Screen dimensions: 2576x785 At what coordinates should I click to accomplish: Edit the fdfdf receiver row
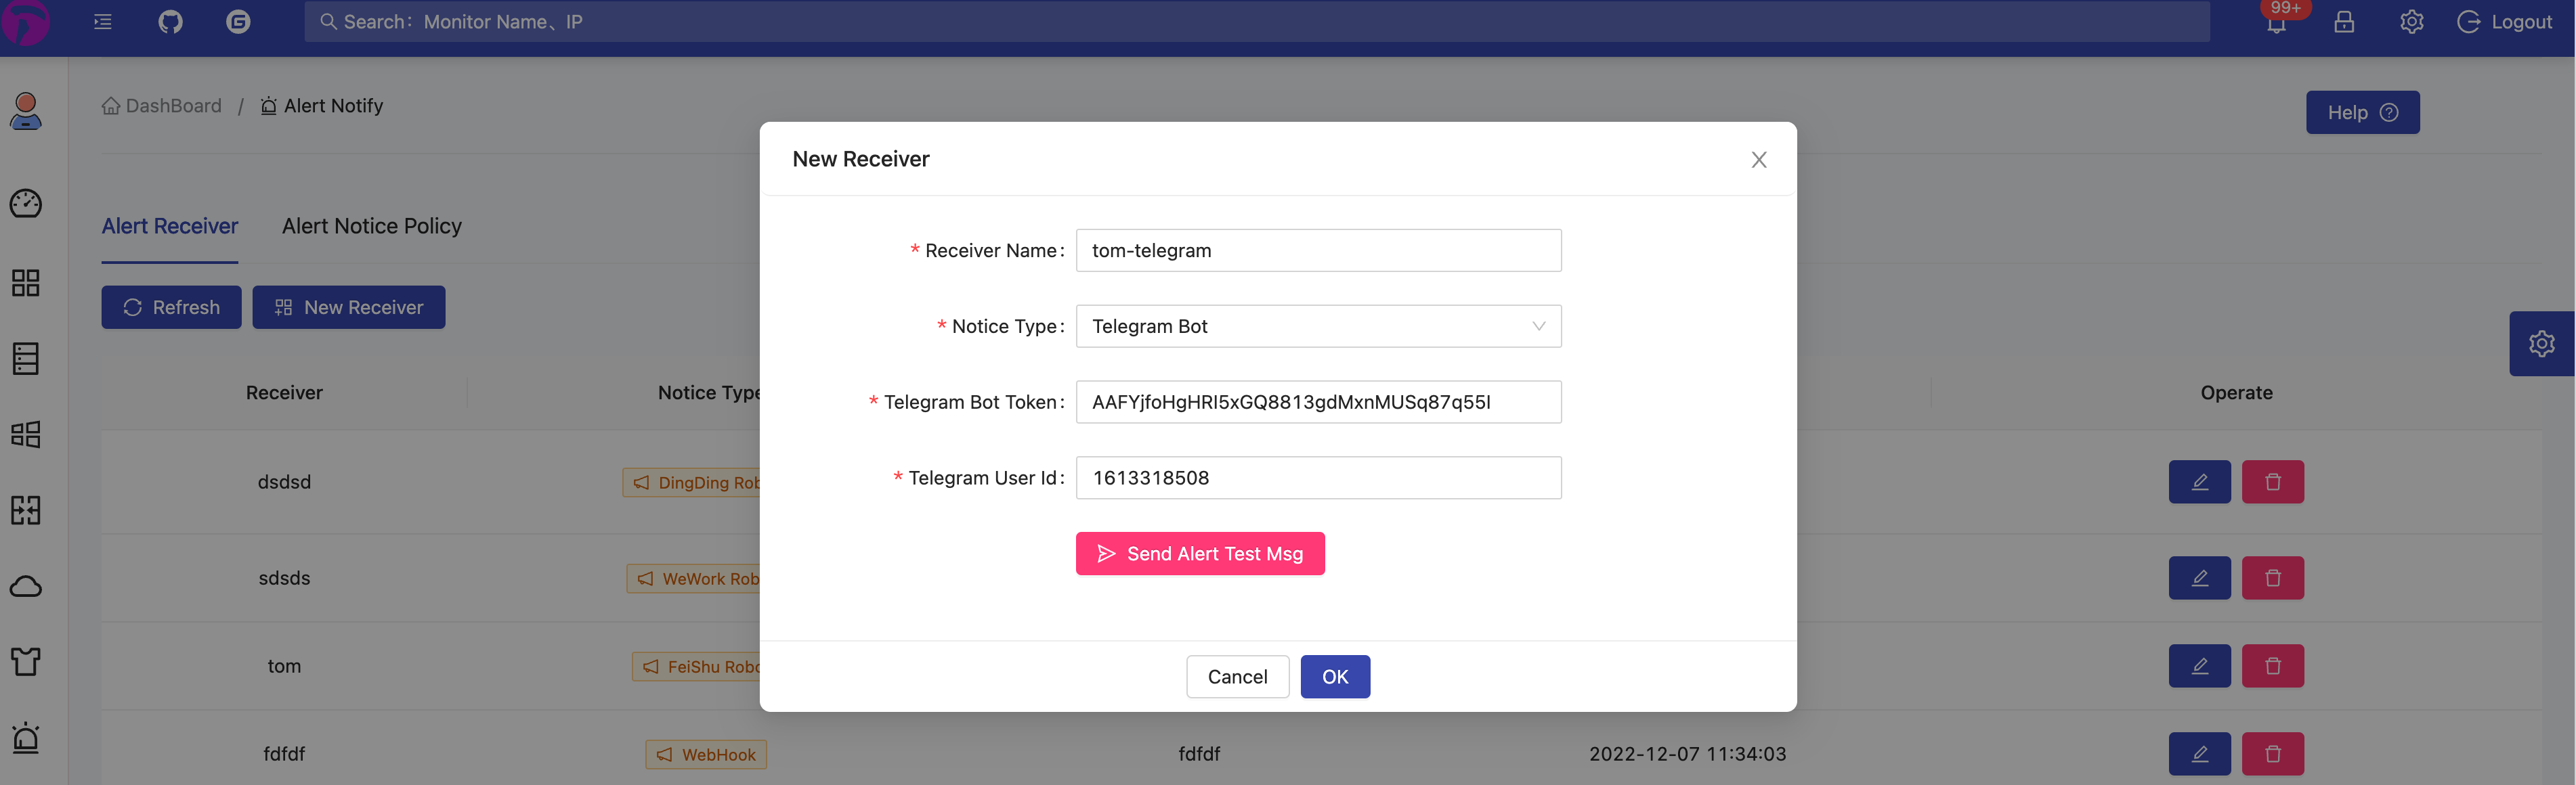(x=2199, y=754)
